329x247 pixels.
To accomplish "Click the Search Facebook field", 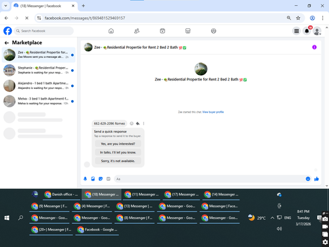I will pyautogui.click(x=44, y=31).
